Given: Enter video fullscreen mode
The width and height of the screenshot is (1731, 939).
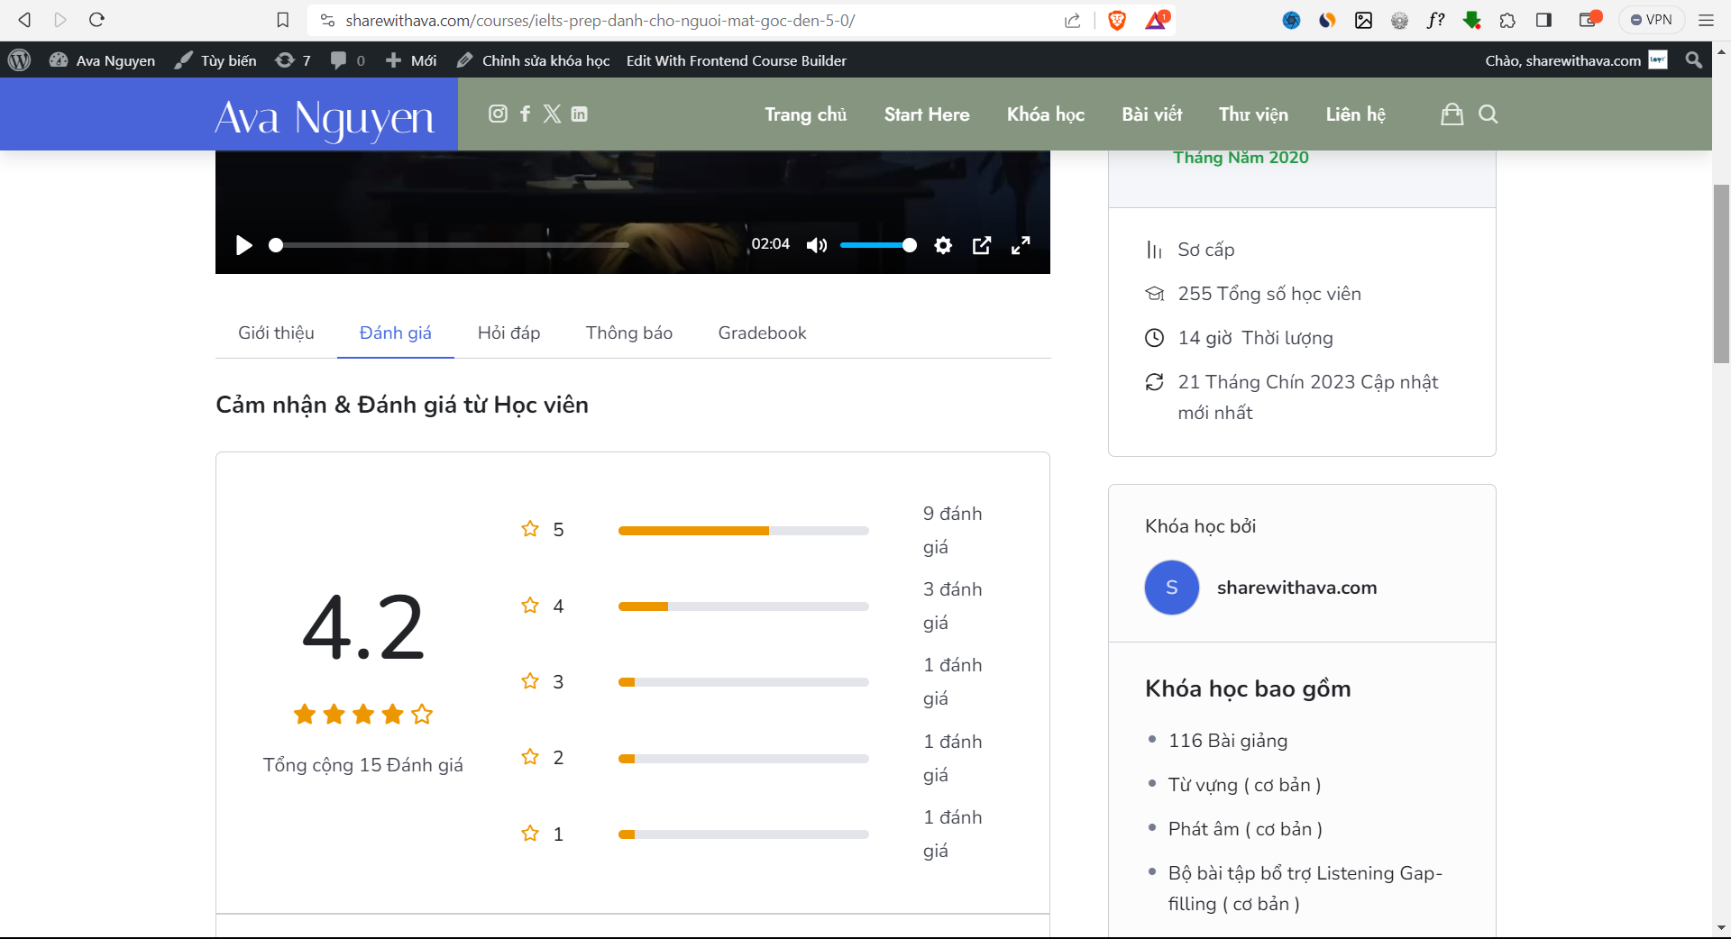Looking at the screenshot, I should pyautogui.click(x=1021, y=245).
